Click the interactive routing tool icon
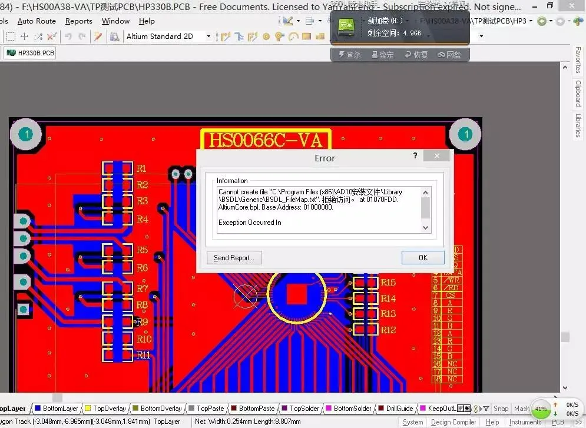The height and width of the screenshot is (428, 586). pyautogui.click(x=226, y=37)
